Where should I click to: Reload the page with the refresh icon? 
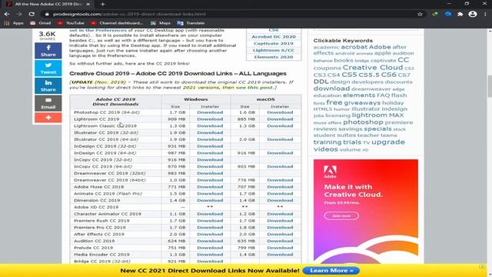coord(32,14)
